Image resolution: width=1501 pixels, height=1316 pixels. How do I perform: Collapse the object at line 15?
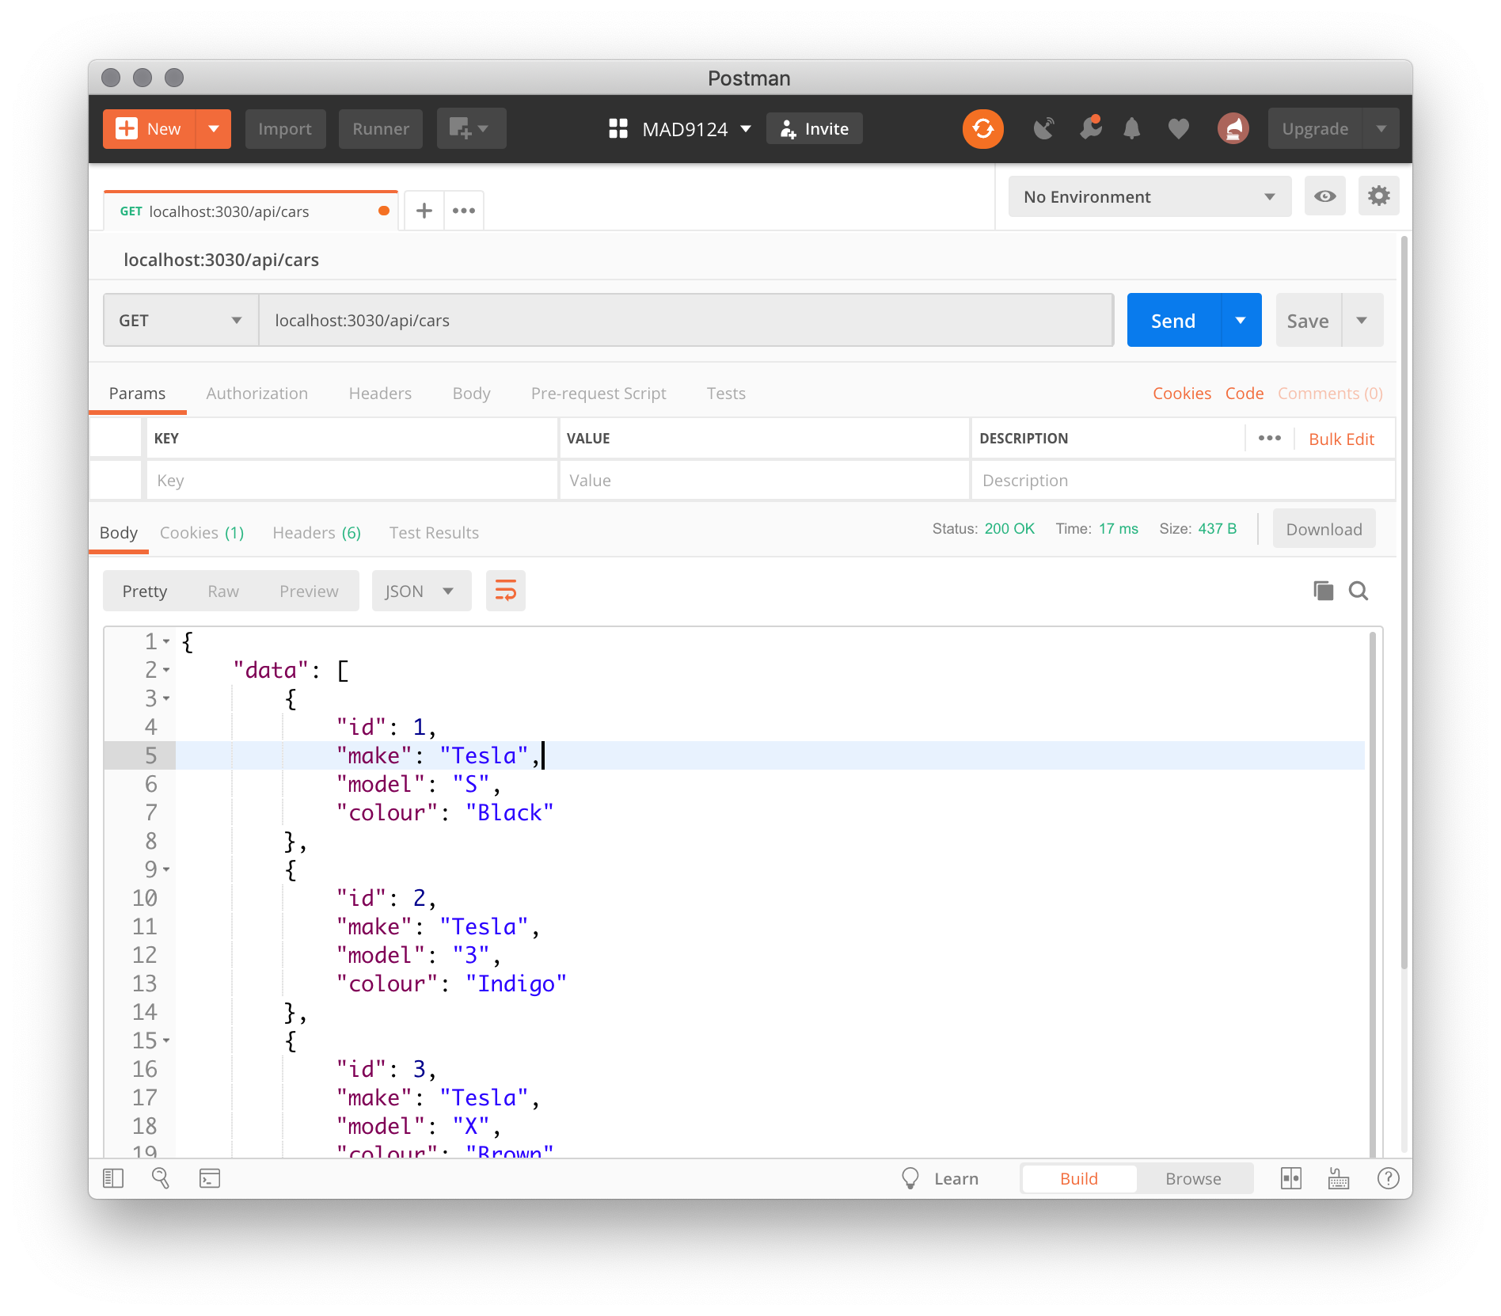(166, 1040)
